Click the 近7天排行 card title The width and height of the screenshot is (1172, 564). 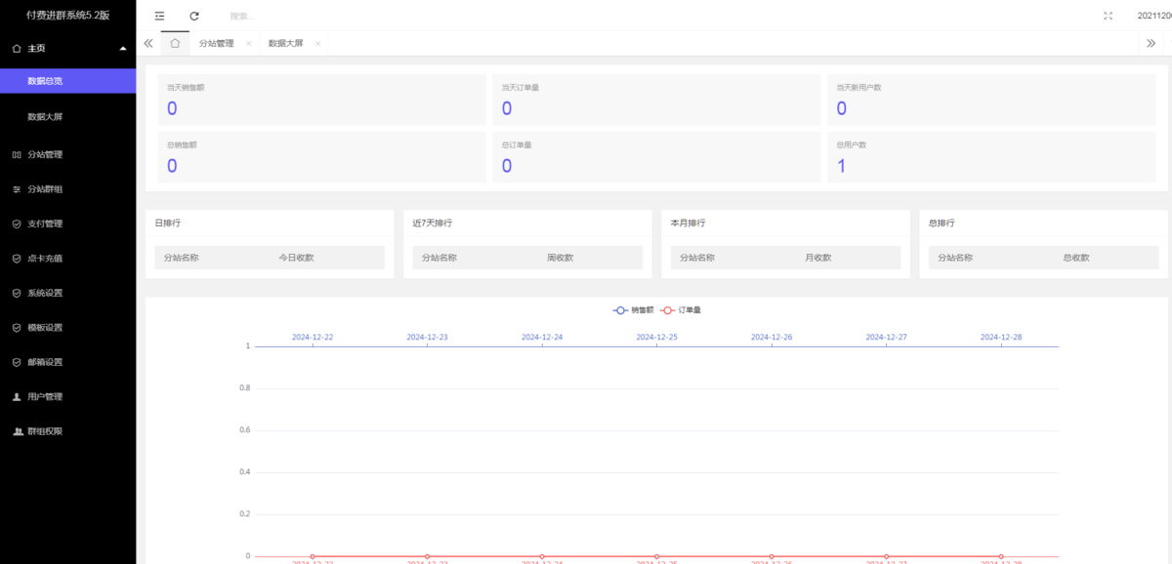coord(432,223)
